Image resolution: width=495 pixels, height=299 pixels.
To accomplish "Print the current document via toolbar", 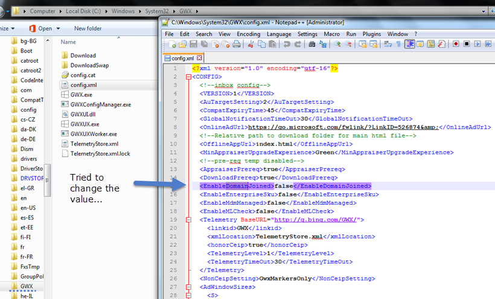I will (x=237, y=44).
